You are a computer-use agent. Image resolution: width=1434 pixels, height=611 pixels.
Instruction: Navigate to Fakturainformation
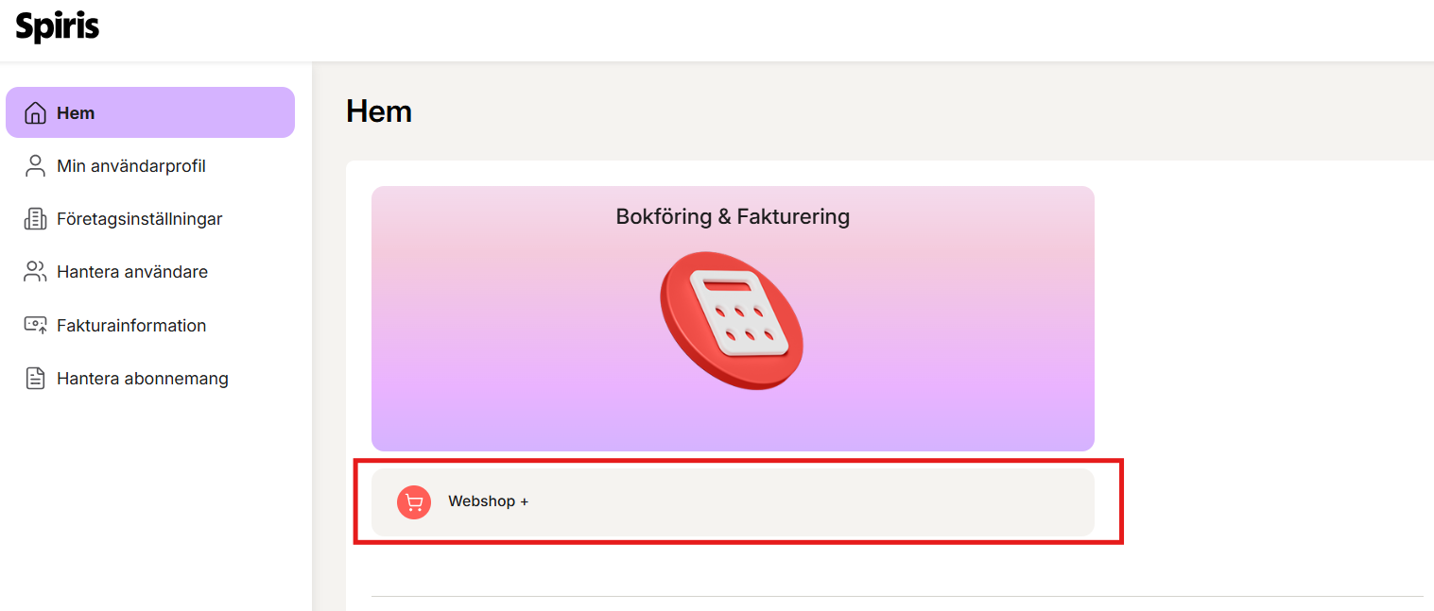tap(131, 325)
